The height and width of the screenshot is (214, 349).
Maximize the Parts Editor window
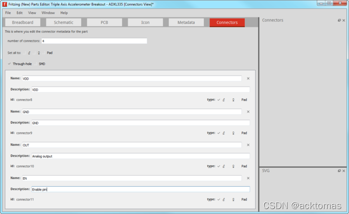tap(329, 3)
